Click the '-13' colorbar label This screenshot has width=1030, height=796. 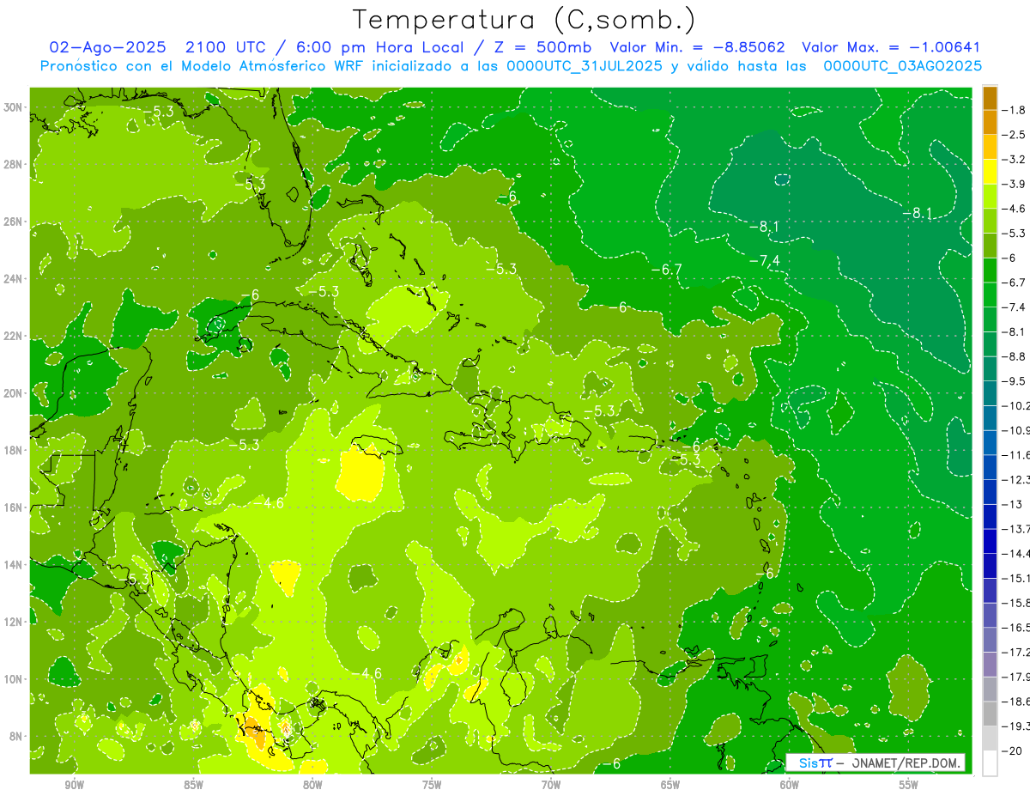[1013, 504]
